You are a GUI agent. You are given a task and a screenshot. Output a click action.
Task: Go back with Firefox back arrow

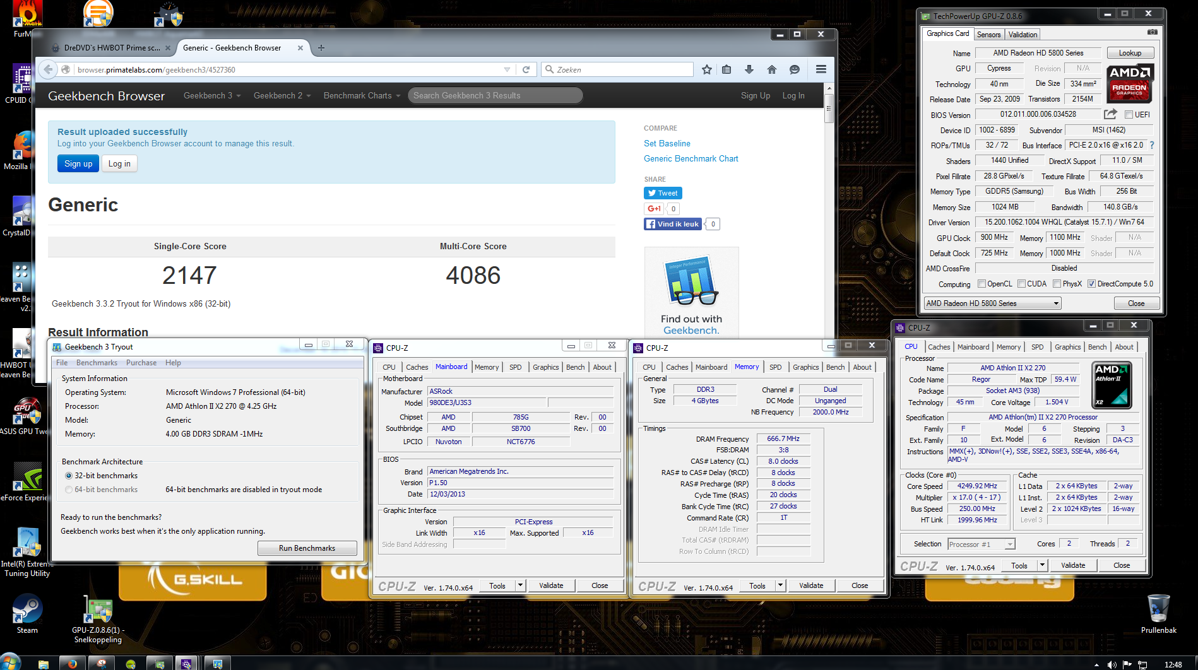[49, 69]
